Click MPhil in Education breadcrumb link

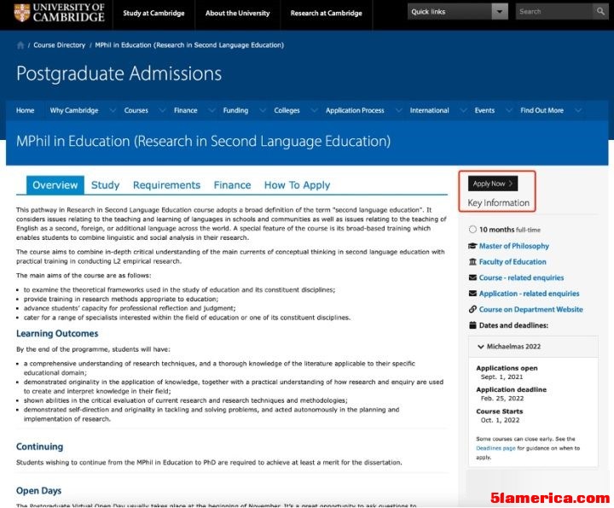189,45
